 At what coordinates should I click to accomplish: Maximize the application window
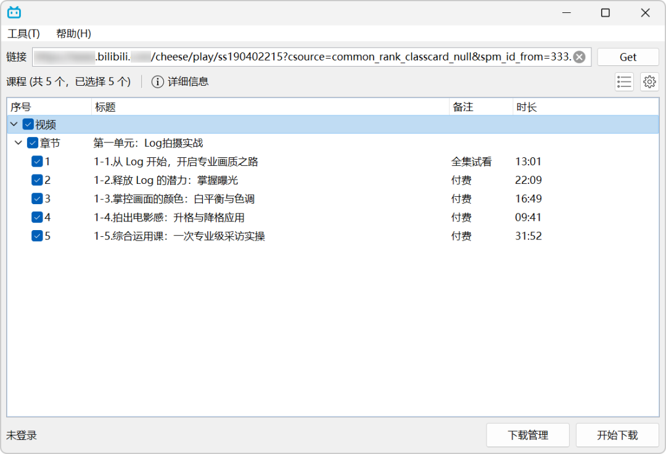tap(606, 13)
